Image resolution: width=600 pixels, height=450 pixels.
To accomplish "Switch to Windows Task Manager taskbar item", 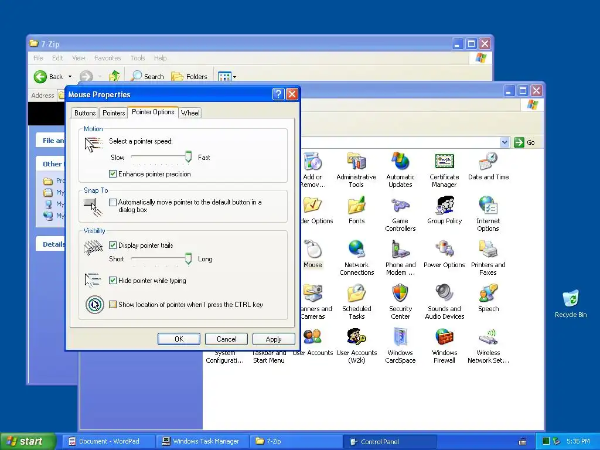I will (x=202, y=441).
